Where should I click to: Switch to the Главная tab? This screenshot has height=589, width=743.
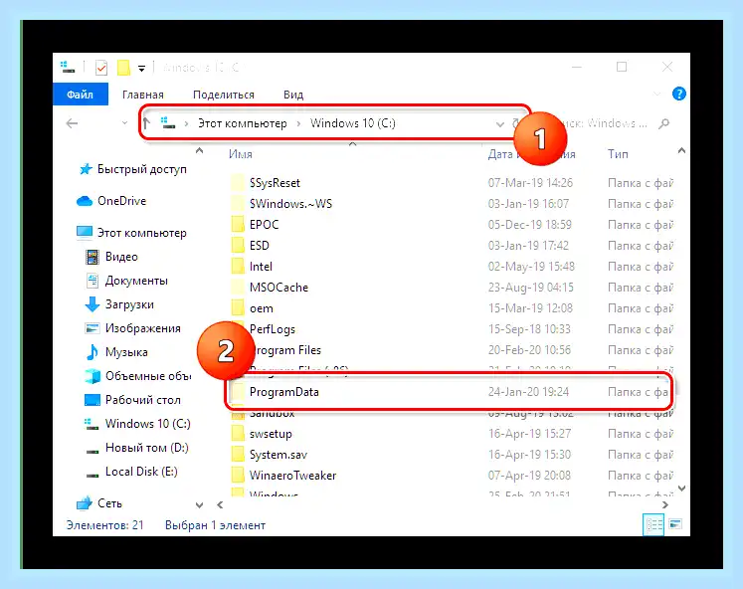click(x=142, y=95)
